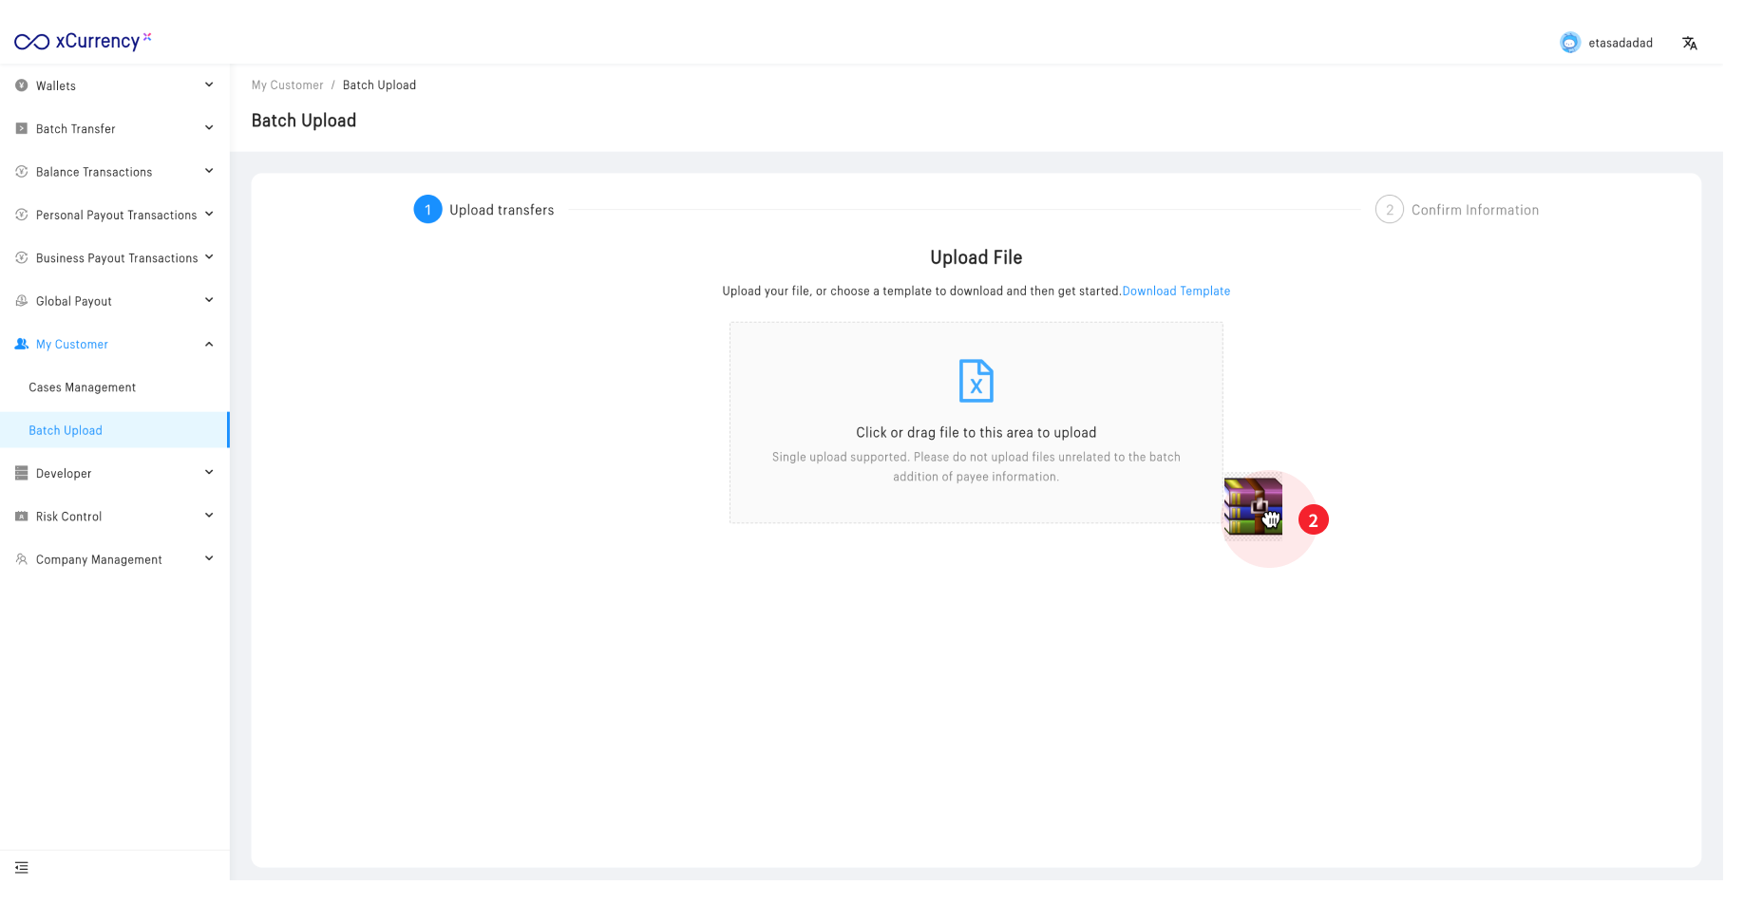Open the Risk Control menu label
The width and height of the screenshot is (1744, 923).
pyautogui.click(x=68, y=517)
